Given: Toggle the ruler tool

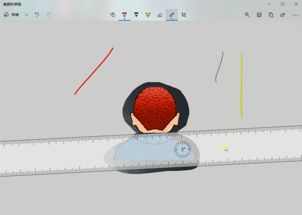Looking at the screenshot, I should coord(172,14).
